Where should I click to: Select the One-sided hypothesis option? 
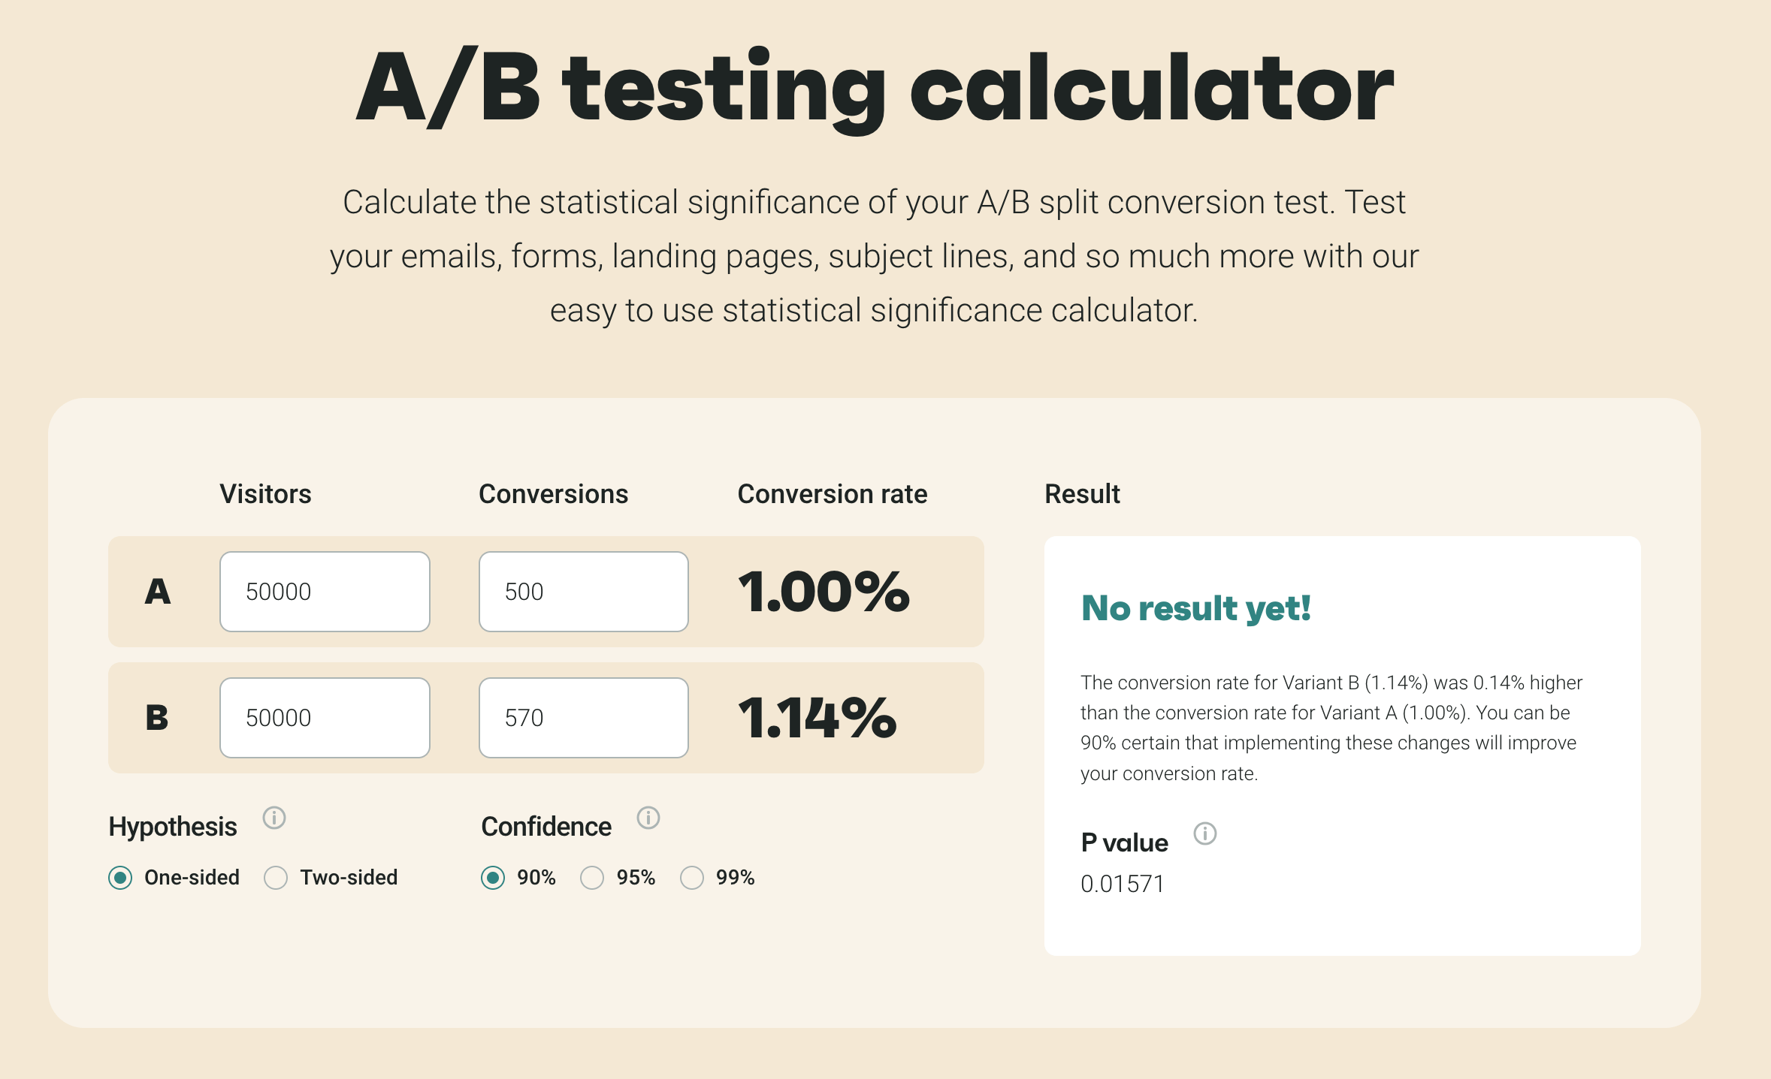click(121, 877)
